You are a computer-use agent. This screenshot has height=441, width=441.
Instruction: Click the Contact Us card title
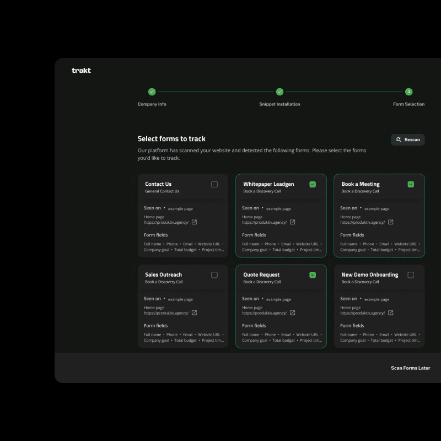(158, 184)
